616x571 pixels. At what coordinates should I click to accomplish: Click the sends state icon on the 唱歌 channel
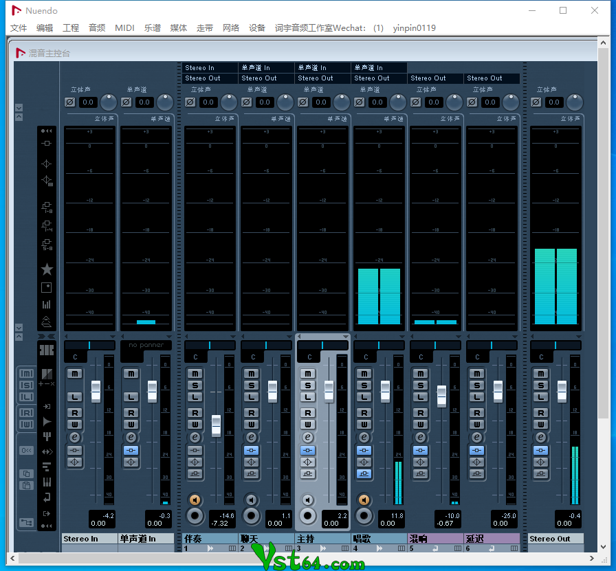[364, 474]
